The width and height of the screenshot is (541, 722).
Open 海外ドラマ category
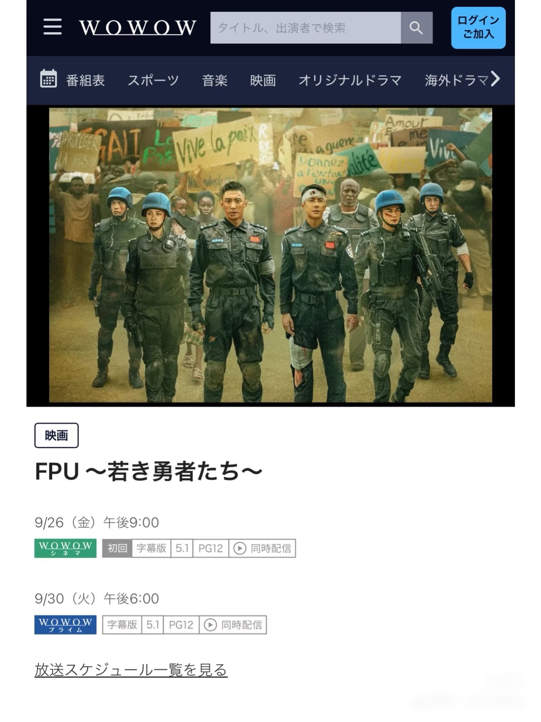(456, 80)
